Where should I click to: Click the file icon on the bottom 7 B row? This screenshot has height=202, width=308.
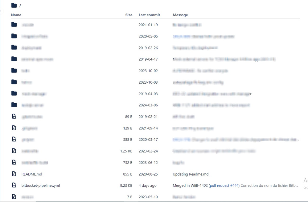[14, 197]
